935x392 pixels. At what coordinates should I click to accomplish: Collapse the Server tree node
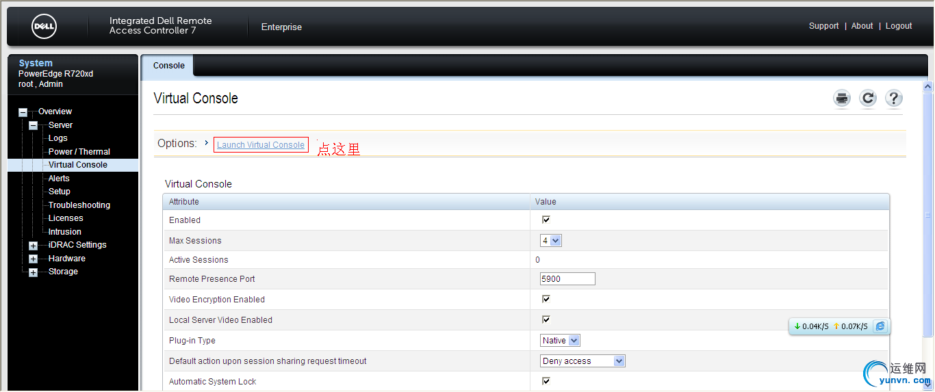tap(33, 126)
